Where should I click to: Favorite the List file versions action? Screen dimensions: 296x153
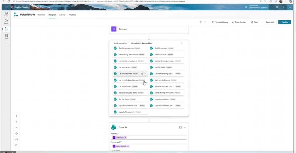click(x=145, y=73)
